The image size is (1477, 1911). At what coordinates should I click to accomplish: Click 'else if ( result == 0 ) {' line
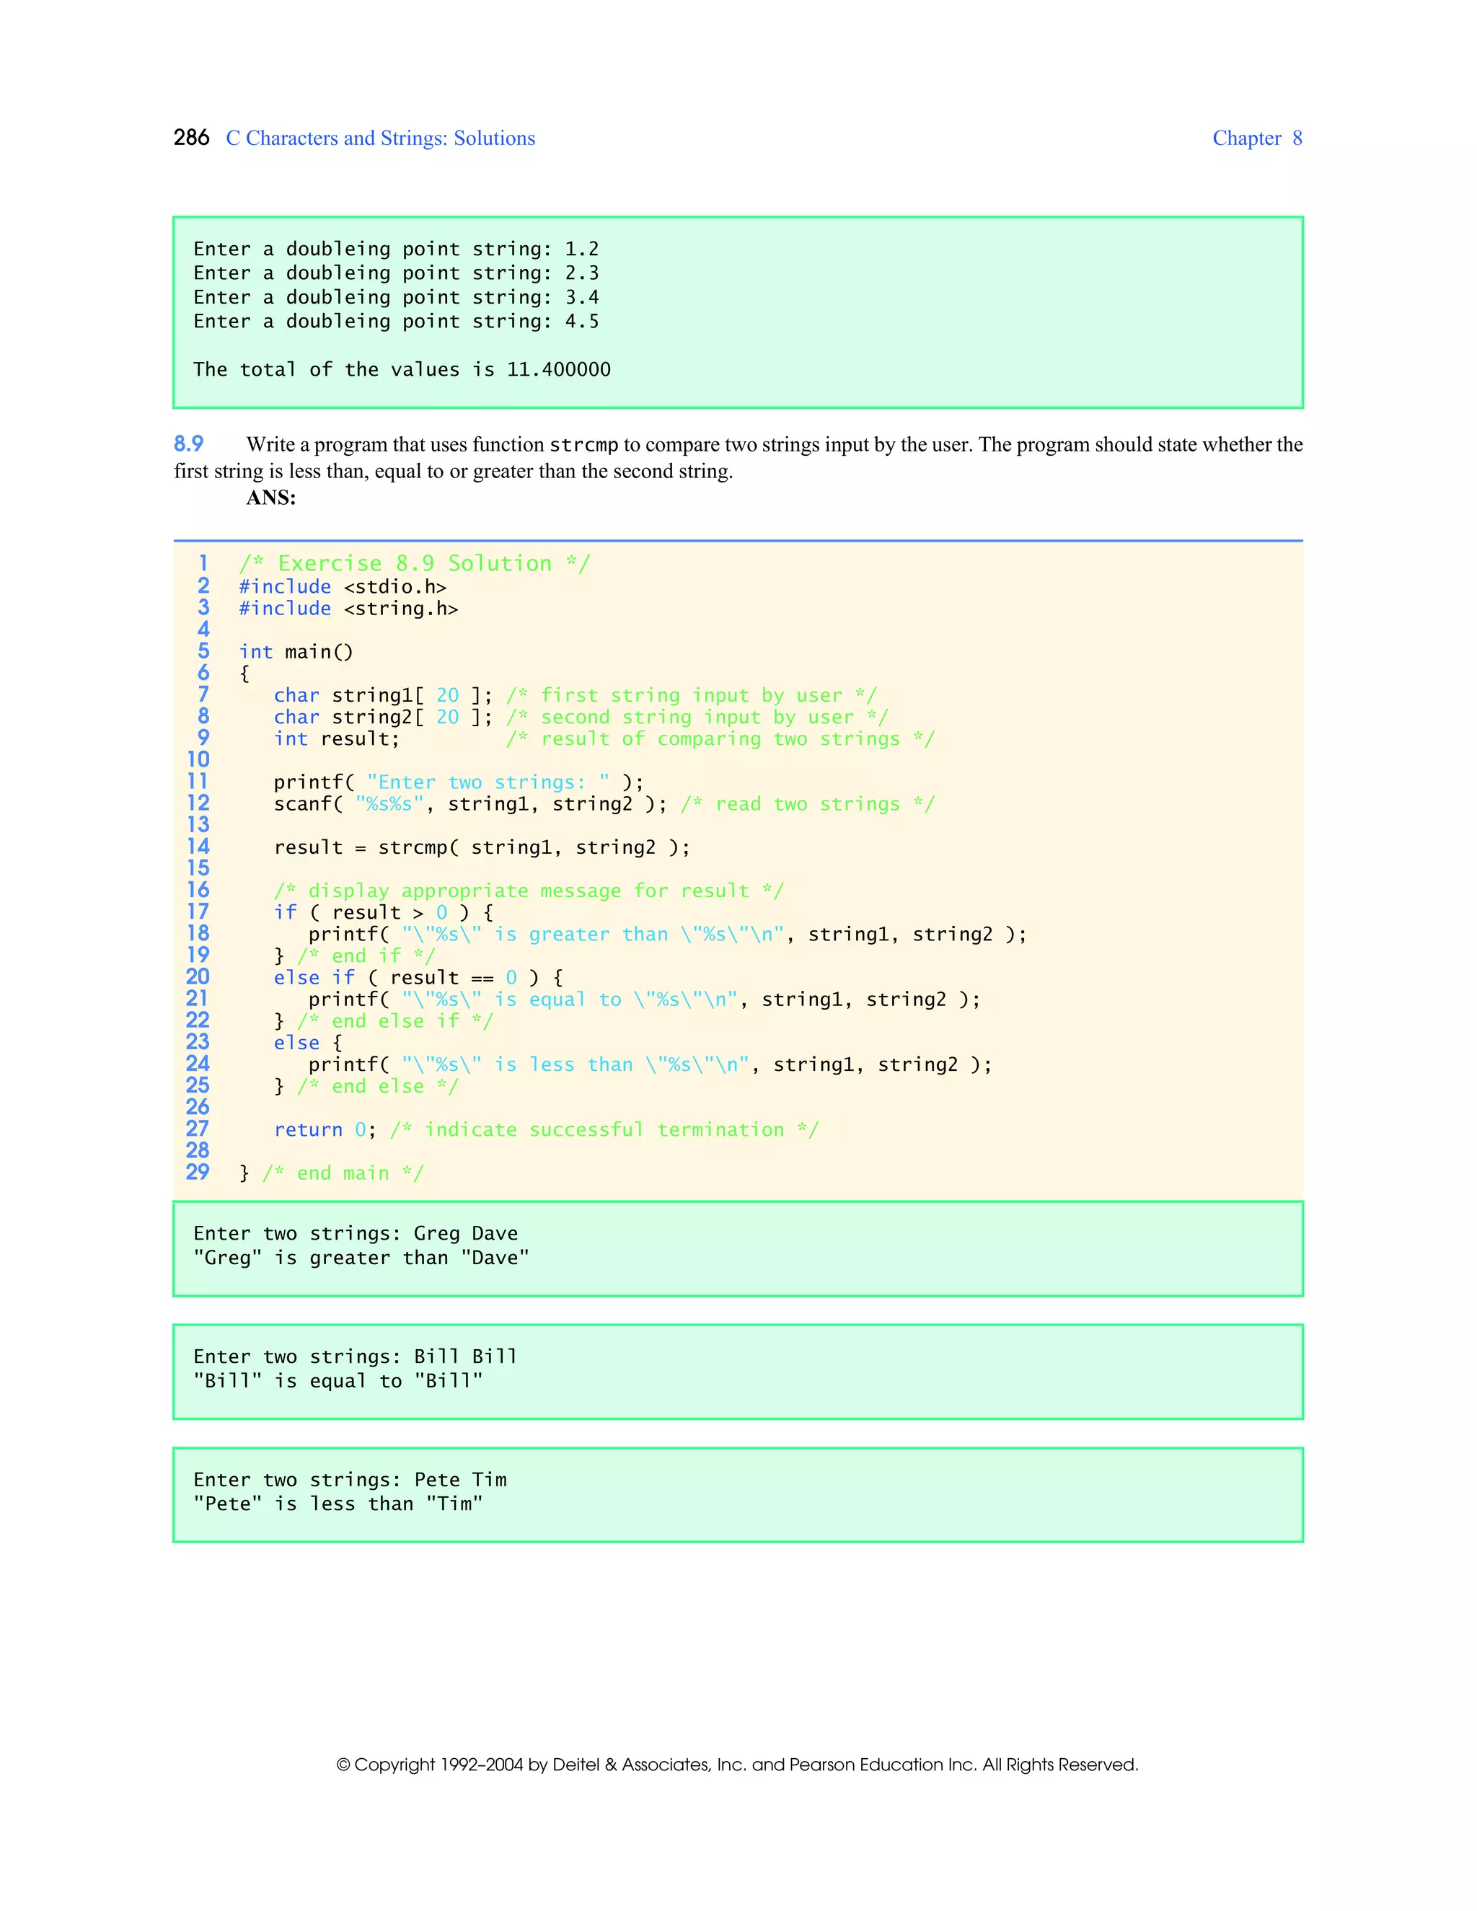418,977
